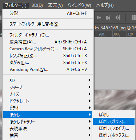
Task: Open the ウィンドウ(W) menu
Action: (80, 5)
